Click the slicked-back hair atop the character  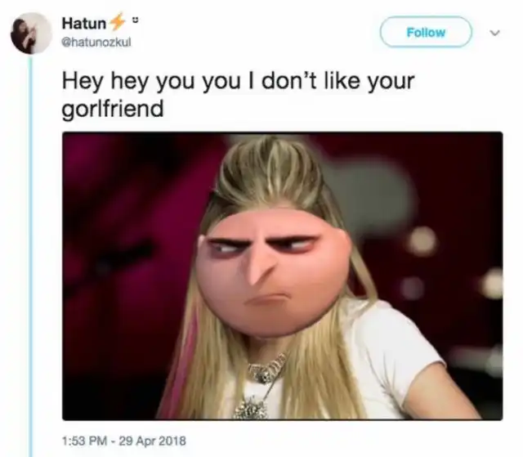[x=270, y=175]
